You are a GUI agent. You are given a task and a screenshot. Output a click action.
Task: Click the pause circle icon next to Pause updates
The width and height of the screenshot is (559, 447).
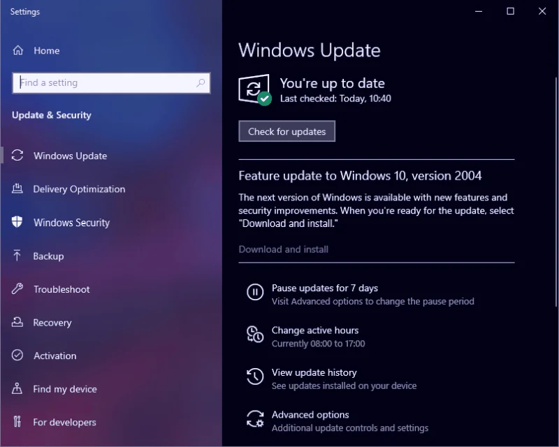(x=254, y=293)
